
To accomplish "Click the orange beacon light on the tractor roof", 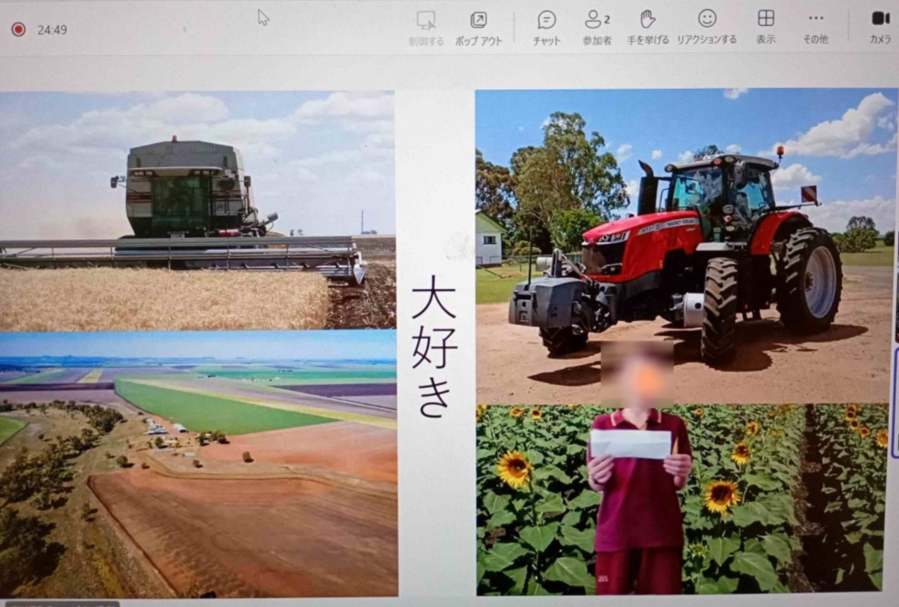I will [x=780, y=151].
